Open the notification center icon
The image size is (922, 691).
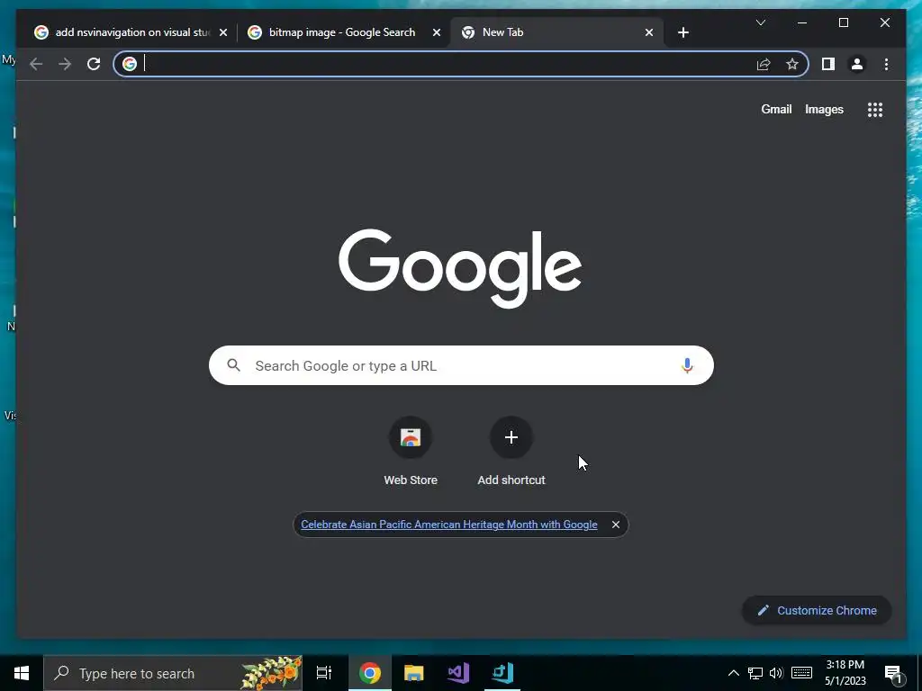[x=893, y=674]
